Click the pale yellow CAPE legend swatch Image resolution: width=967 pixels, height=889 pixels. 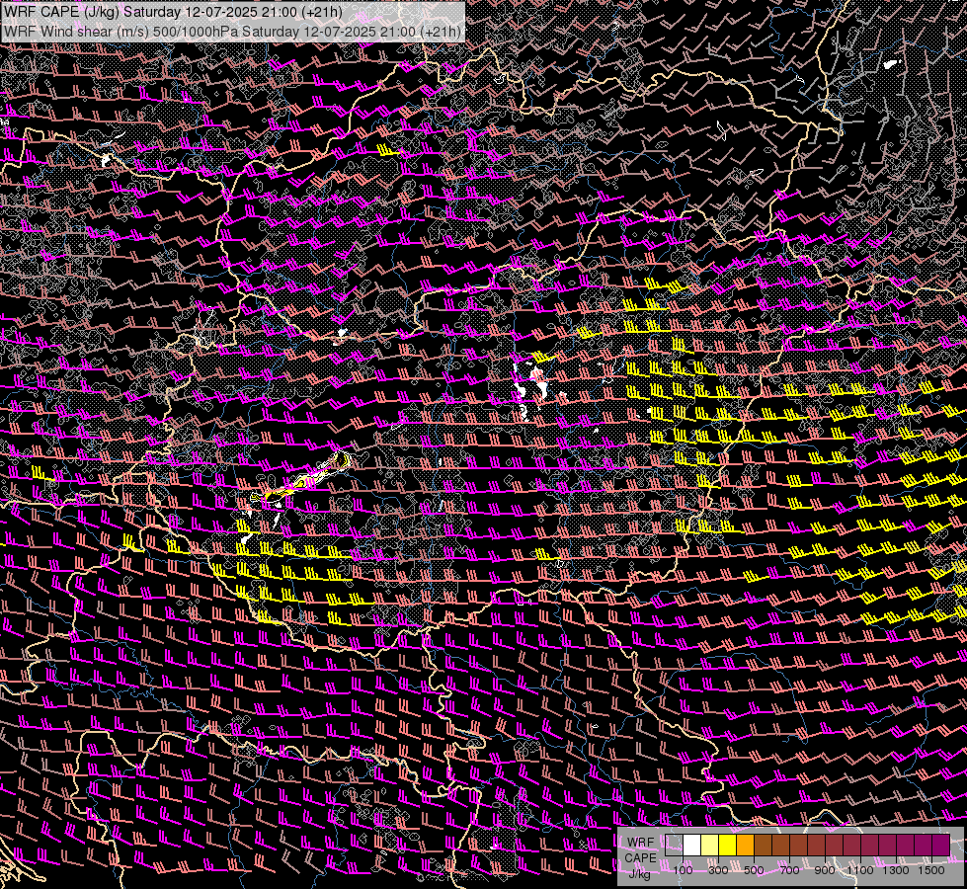tap(710, 846)
